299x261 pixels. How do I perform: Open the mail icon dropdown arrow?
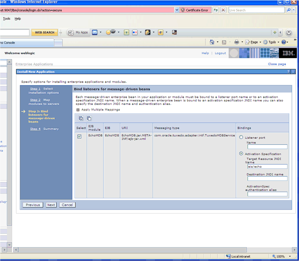101,32
